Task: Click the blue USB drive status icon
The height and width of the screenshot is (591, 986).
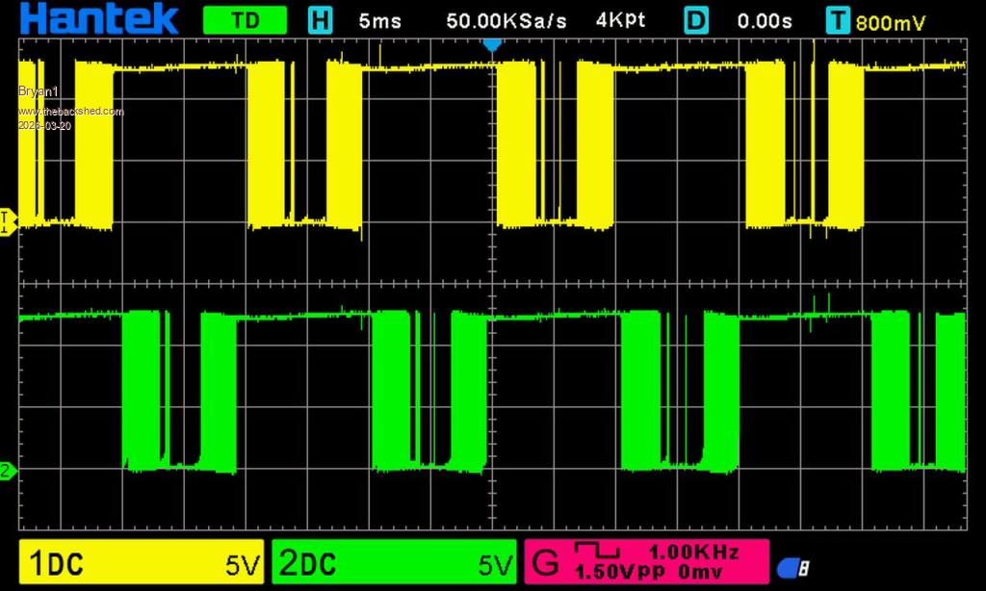Action: (792, 568)
